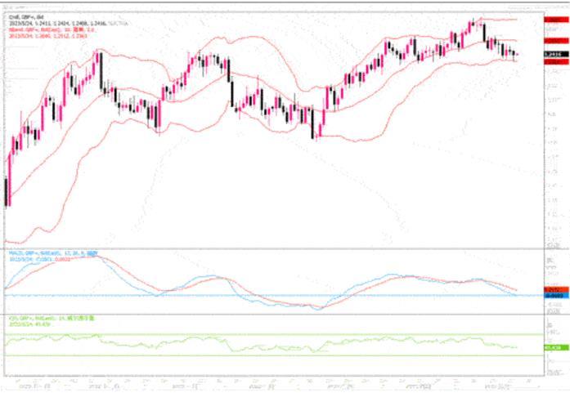Click the highest candlestick near the chart top-right

click(x=472, y=25)
